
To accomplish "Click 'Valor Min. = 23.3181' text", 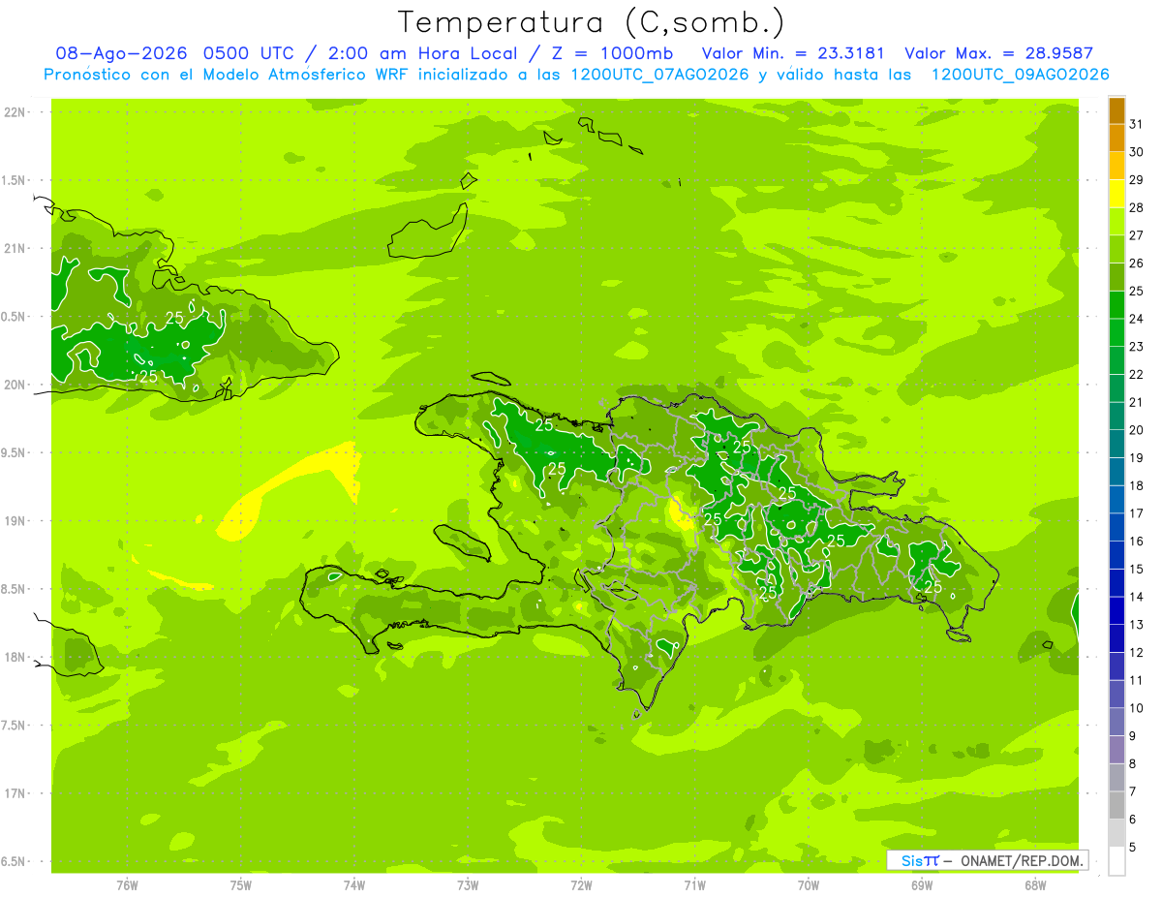I will click(x=793, y=53).
